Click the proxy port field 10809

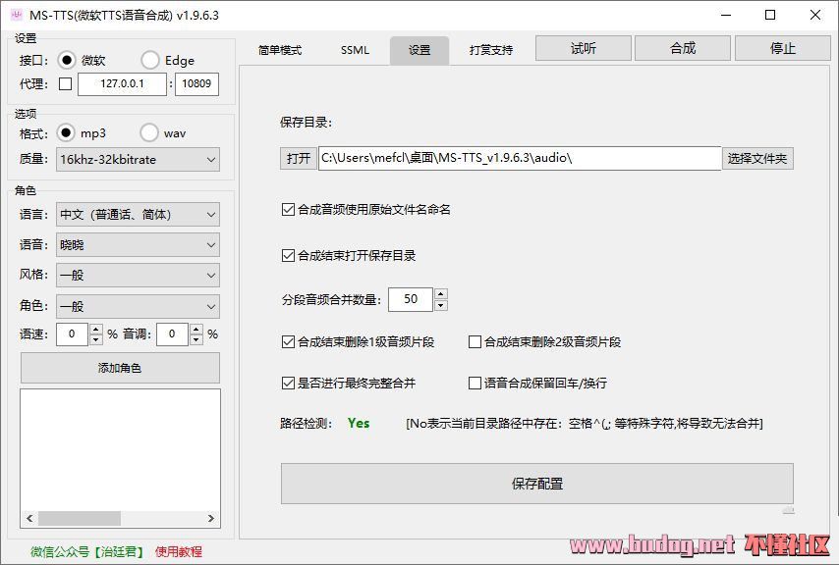(x=196, y=83)
